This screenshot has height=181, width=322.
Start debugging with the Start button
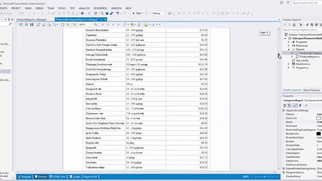(137, 14)
